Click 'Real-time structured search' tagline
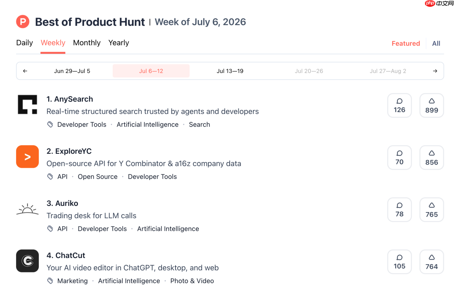 (x=153, y=111)
